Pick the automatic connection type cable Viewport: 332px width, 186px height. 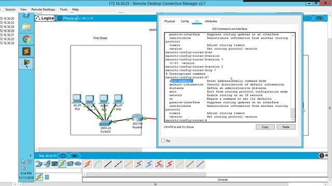(88, 164)
